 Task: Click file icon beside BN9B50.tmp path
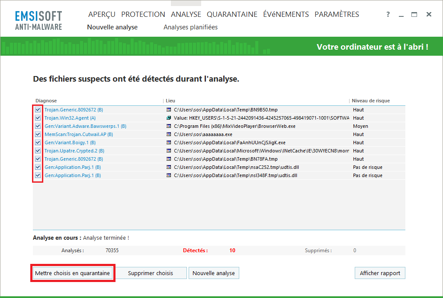pyautogui.click(x=169, y=110)
